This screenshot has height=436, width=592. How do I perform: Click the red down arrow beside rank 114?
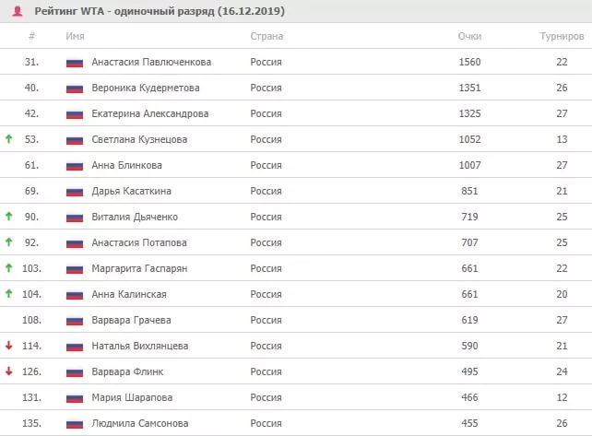(x=8, y=346)
